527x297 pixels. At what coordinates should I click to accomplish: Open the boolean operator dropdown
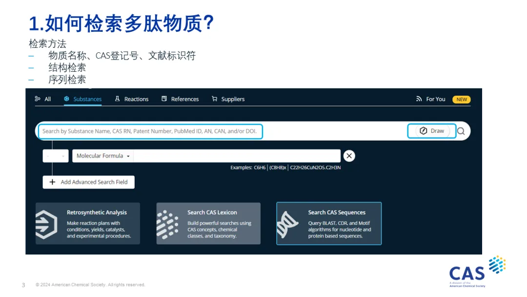pyautogui.click(x=56, y=156)
